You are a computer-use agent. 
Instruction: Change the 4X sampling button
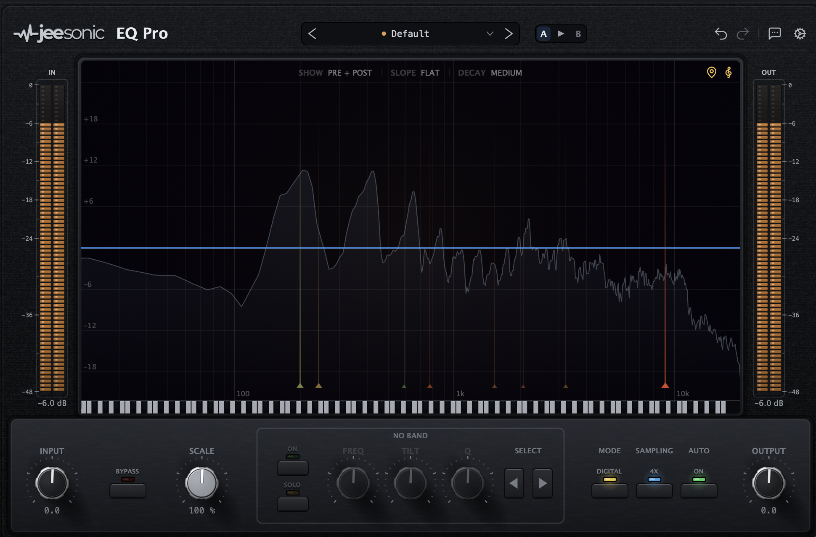[654, 490]
